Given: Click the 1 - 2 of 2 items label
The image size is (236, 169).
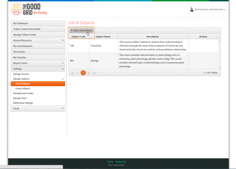Looking at the screenshot, I should pos(210,73).
